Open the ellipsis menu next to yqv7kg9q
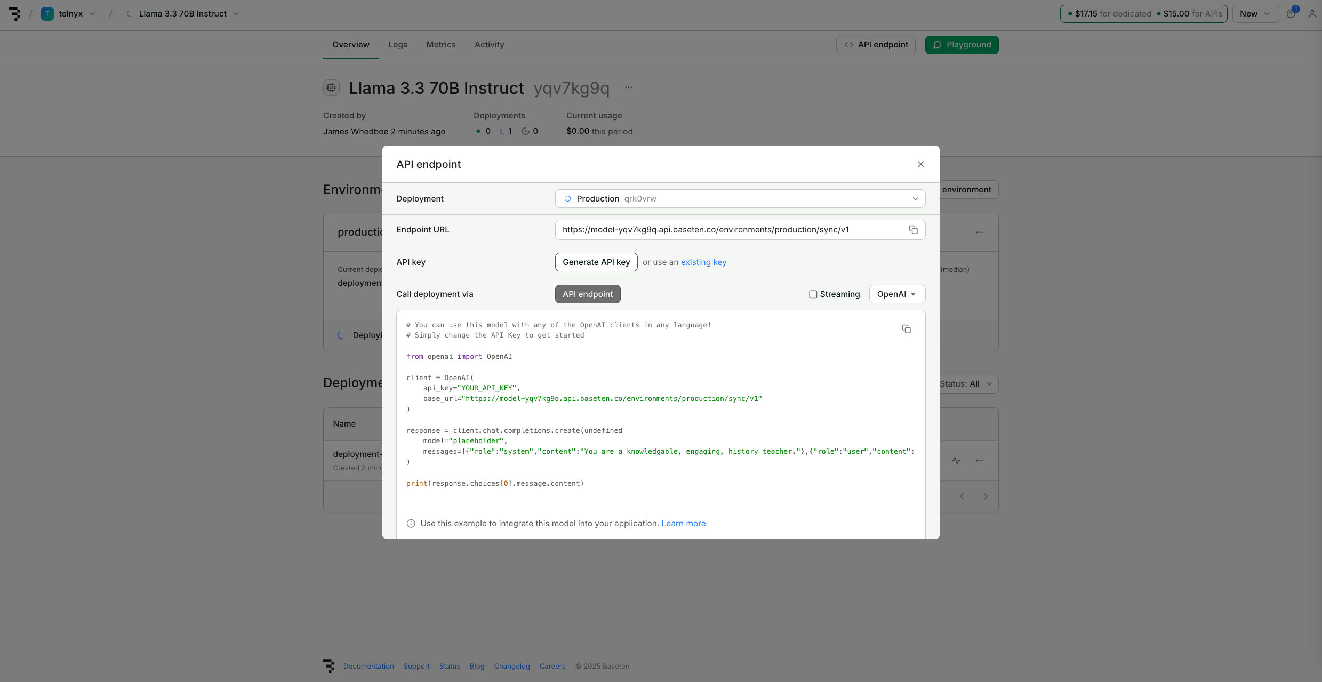The width and height of the screenshot is (1322, 682). pyautogui.click(x=628, y=87)
